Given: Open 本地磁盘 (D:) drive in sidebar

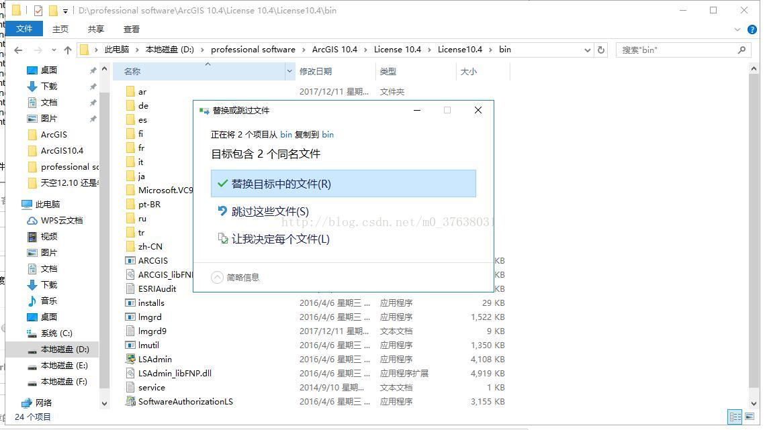Looking at the screenshot, I should [x=64, y=349].
